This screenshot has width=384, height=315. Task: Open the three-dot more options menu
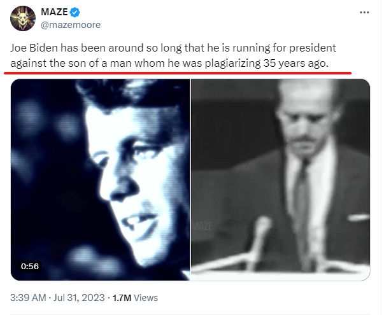(x=364, y=13)
